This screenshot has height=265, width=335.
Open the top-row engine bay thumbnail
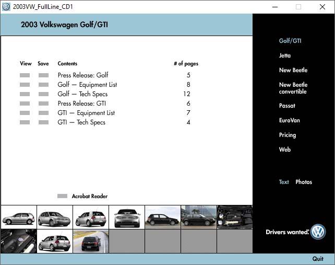pos(235,217)
